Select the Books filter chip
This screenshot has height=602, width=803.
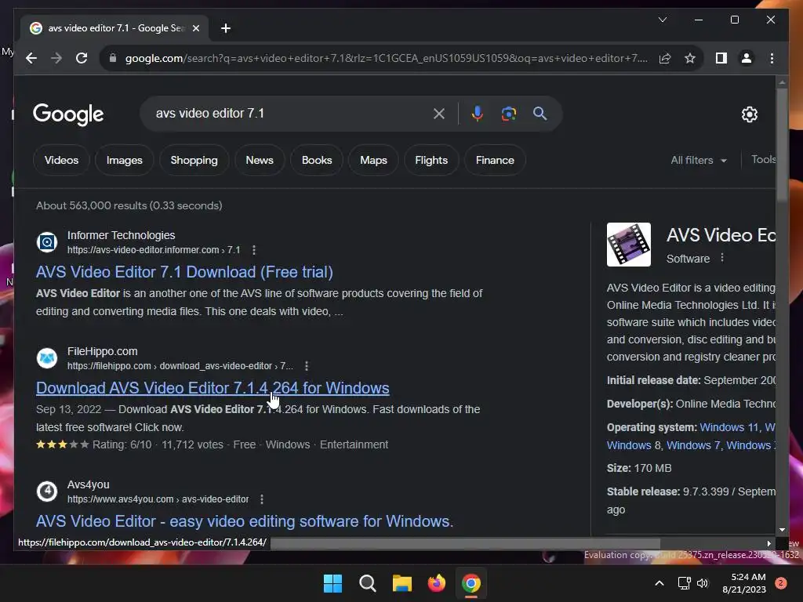(317, 160)
